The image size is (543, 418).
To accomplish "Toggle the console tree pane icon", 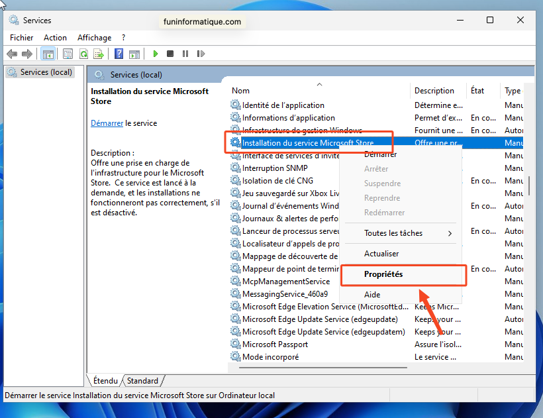I will pyautogui.click(x=48, y=54).
